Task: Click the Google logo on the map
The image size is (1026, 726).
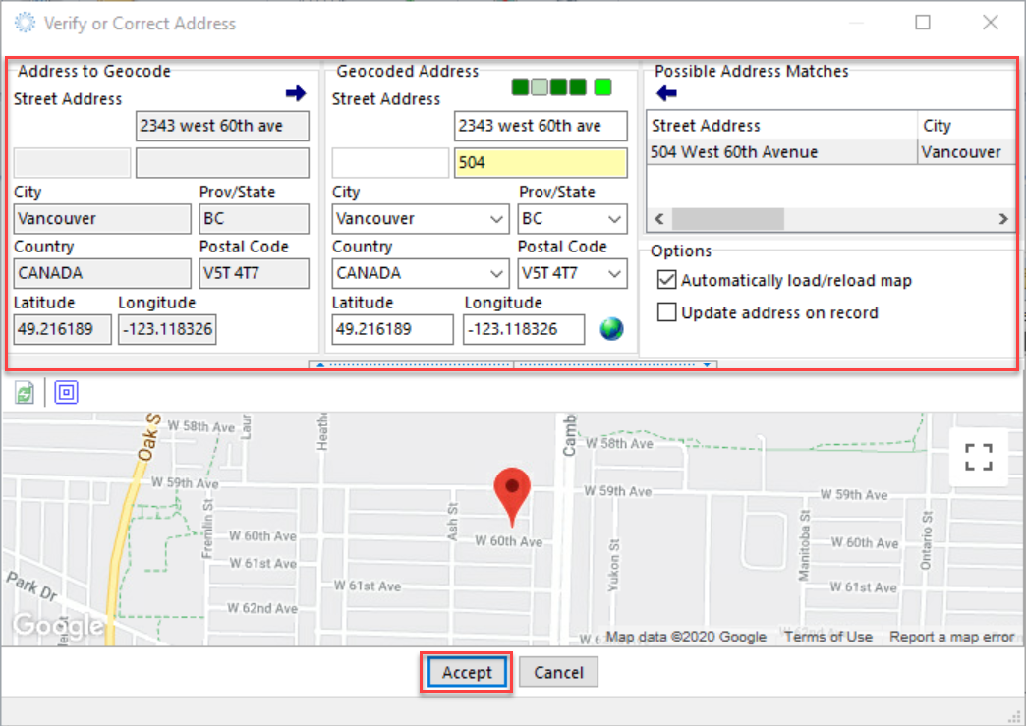Action: click(59, 626)
